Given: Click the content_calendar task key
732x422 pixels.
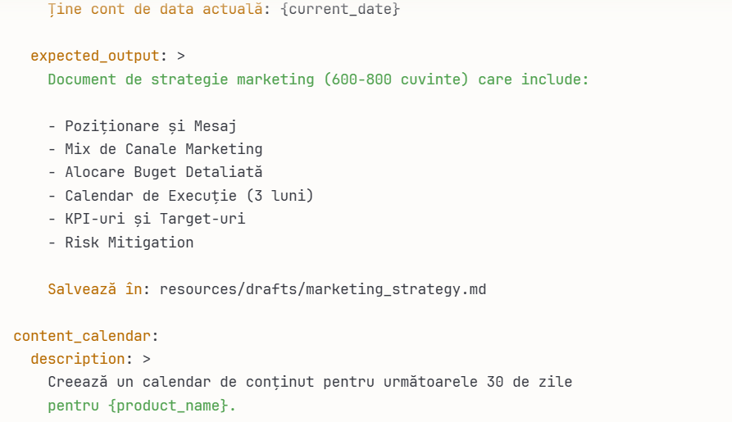Looking at the screenshot, I should (x=82, y=336).
